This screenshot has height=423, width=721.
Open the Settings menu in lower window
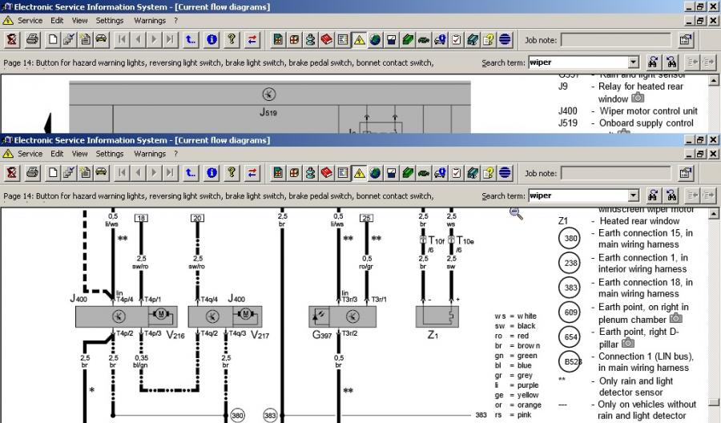point(110,154)
